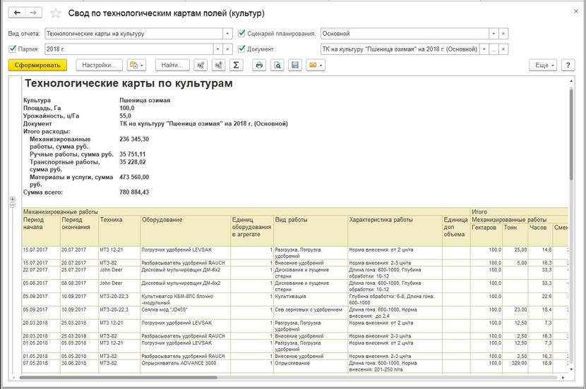Click the print report icon

coord(259,65)
